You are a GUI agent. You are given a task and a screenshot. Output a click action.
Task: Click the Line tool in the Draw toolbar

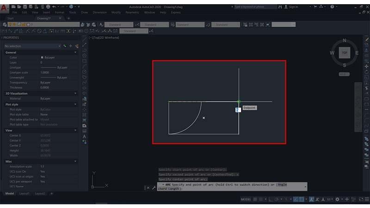(x=84, y=39)
